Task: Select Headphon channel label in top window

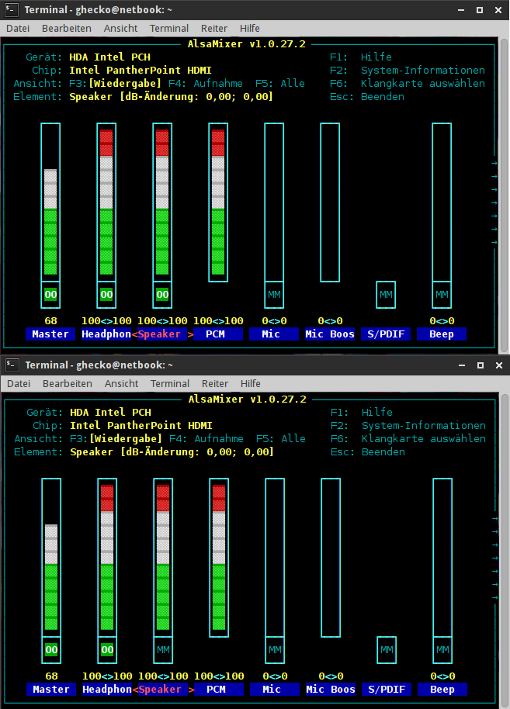Action: click(x=106, y=334)
